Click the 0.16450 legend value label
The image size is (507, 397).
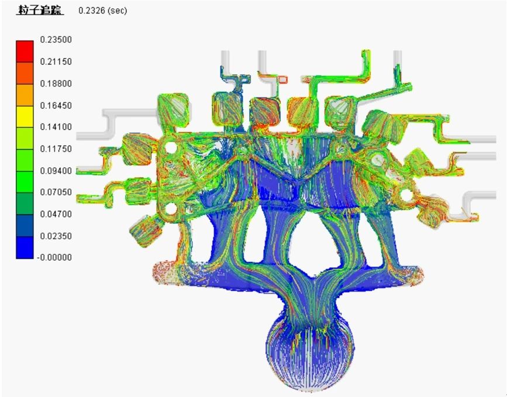pos(55,105)
